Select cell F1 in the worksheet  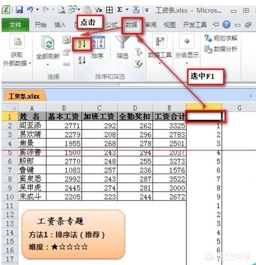click(204, 117)
